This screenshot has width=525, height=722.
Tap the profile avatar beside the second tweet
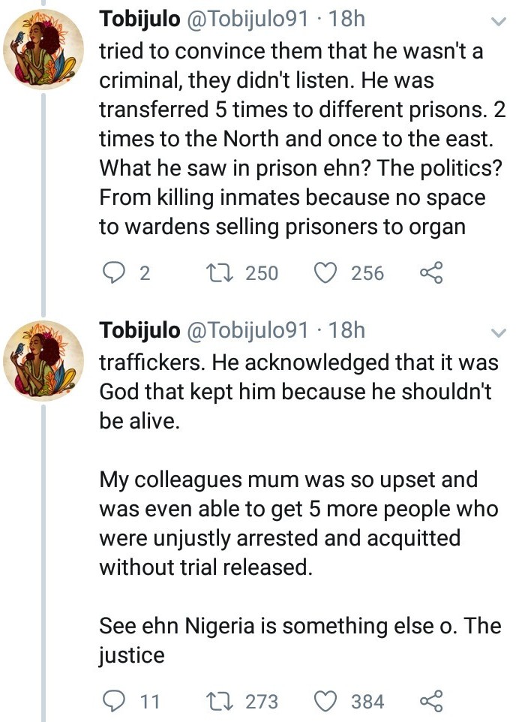[x=46, y=355]
